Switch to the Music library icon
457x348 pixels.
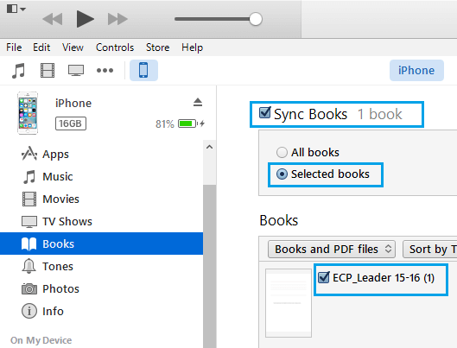tap(18, 71)
